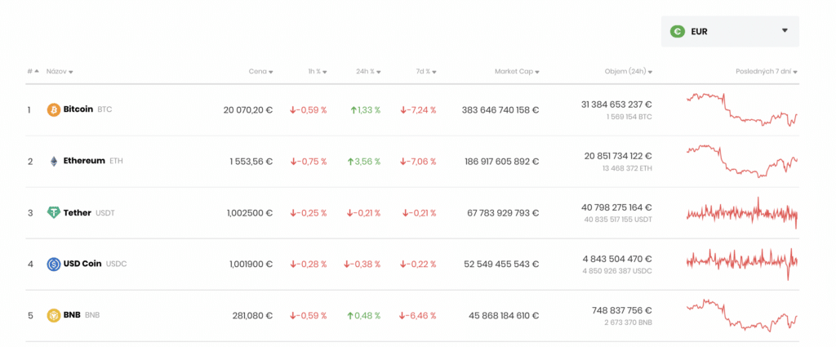836x347 pixels.
Task: Open the Tether coin name link
Action: click(78, 212)
